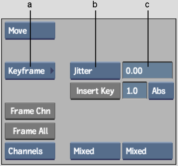Viewport: 178px width, 166px height.
Task: Click the Frame Chn button
Action: pos(30,111)
